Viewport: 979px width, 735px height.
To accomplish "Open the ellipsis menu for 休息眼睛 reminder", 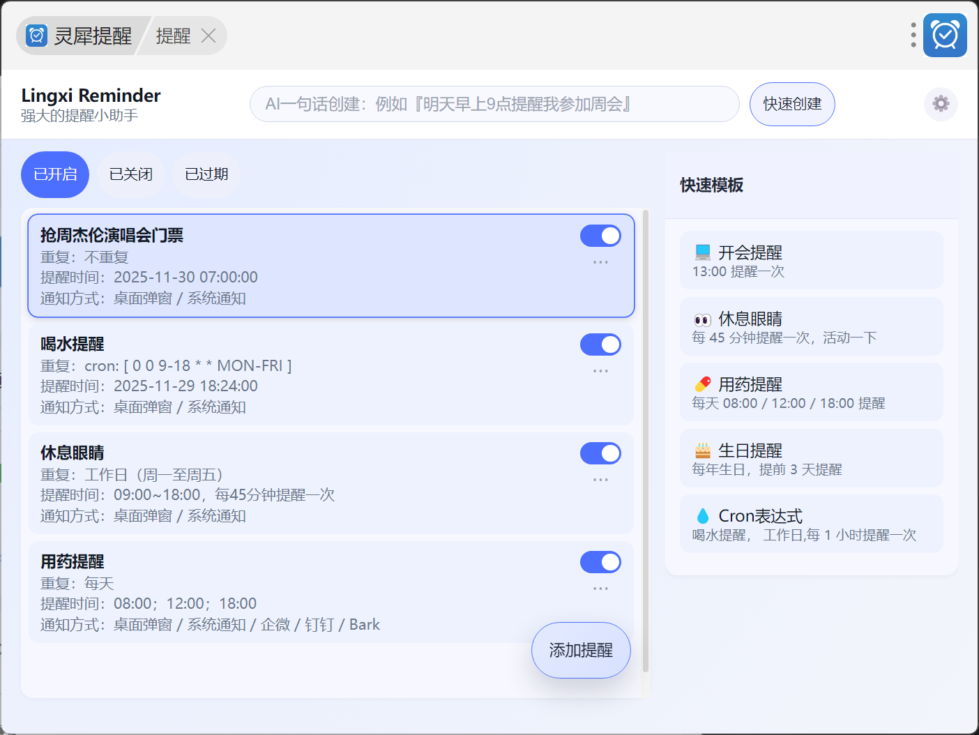I will [600, 480].
